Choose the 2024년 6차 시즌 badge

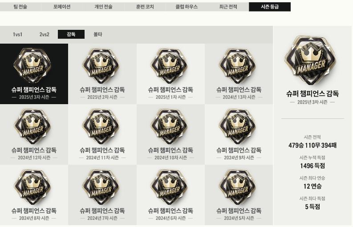click(170, 195)
